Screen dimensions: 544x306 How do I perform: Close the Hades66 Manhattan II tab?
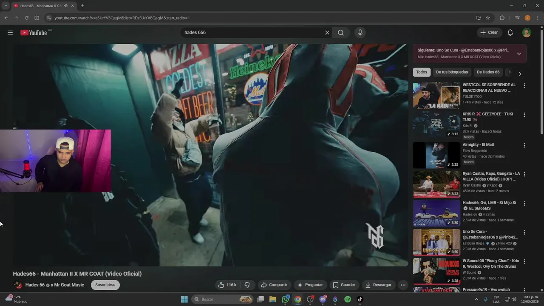[72, 6]
